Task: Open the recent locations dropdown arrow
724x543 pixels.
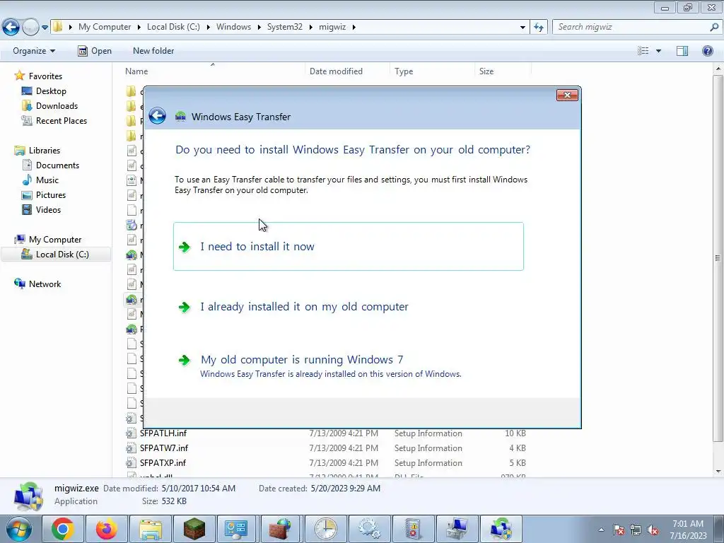Action: 45,28
